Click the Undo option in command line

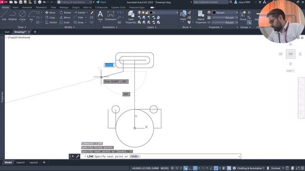134,156
